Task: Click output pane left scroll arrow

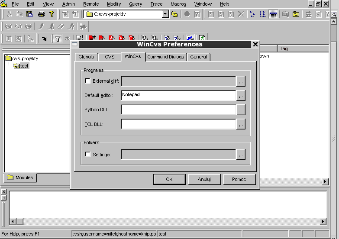Action: 13,222
